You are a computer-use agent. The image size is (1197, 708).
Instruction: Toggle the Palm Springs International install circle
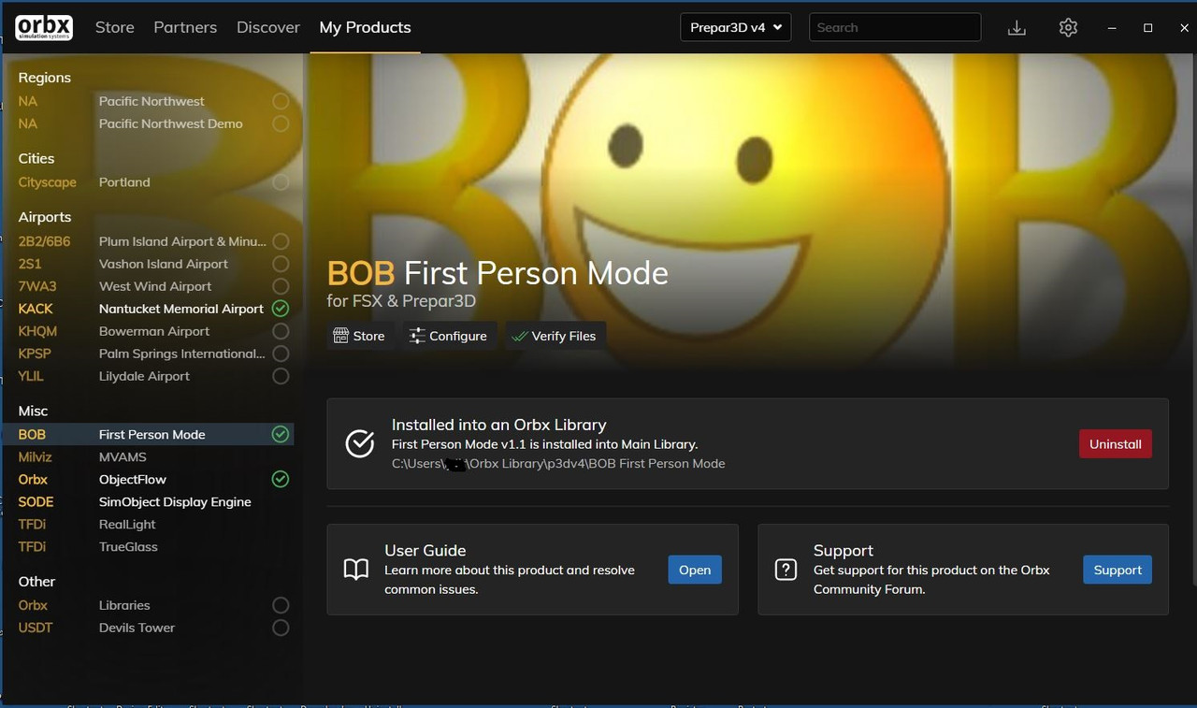(281, 354)
